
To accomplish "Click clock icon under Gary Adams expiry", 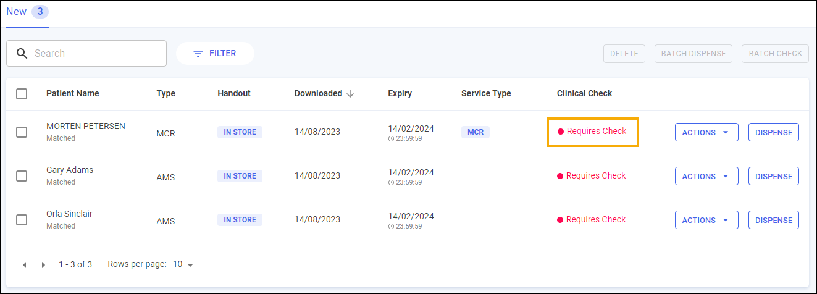I will [x=391, y=183].
